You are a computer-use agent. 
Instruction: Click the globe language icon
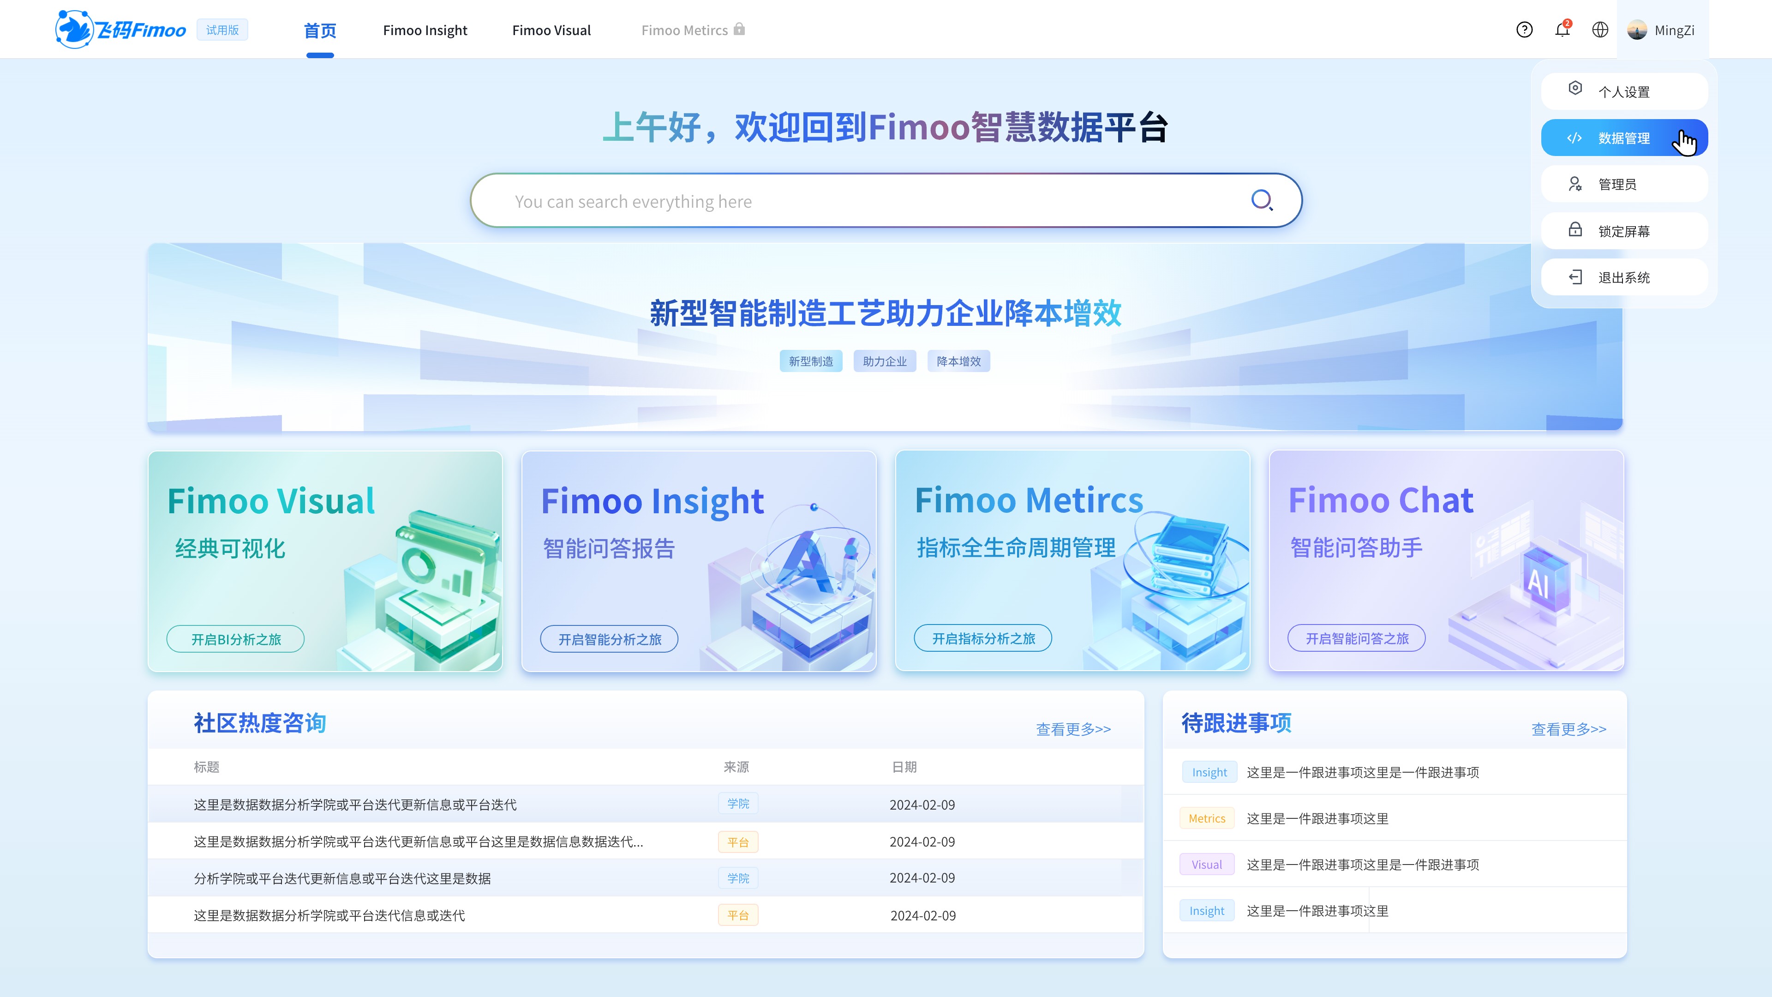click(x=1599, y=30)
